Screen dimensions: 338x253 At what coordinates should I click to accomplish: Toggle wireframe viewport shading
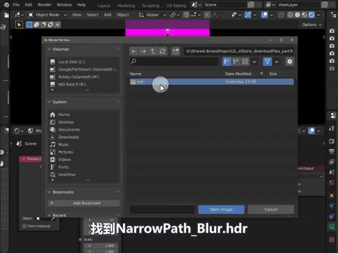[x=290, y=15]
